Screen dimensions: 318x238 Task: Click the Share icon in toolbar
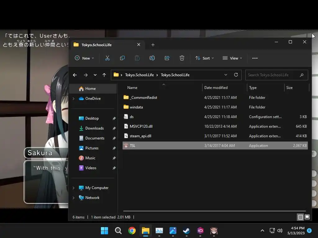[x=167, y=58]
